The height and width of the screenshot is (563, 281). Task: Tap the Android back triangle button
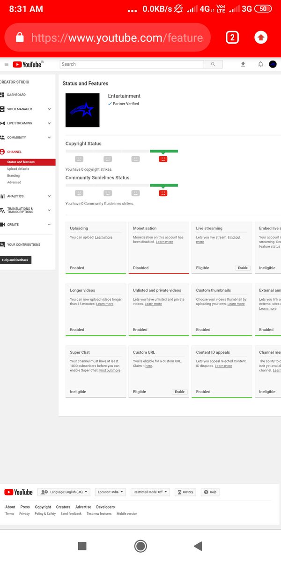[198, 546]
